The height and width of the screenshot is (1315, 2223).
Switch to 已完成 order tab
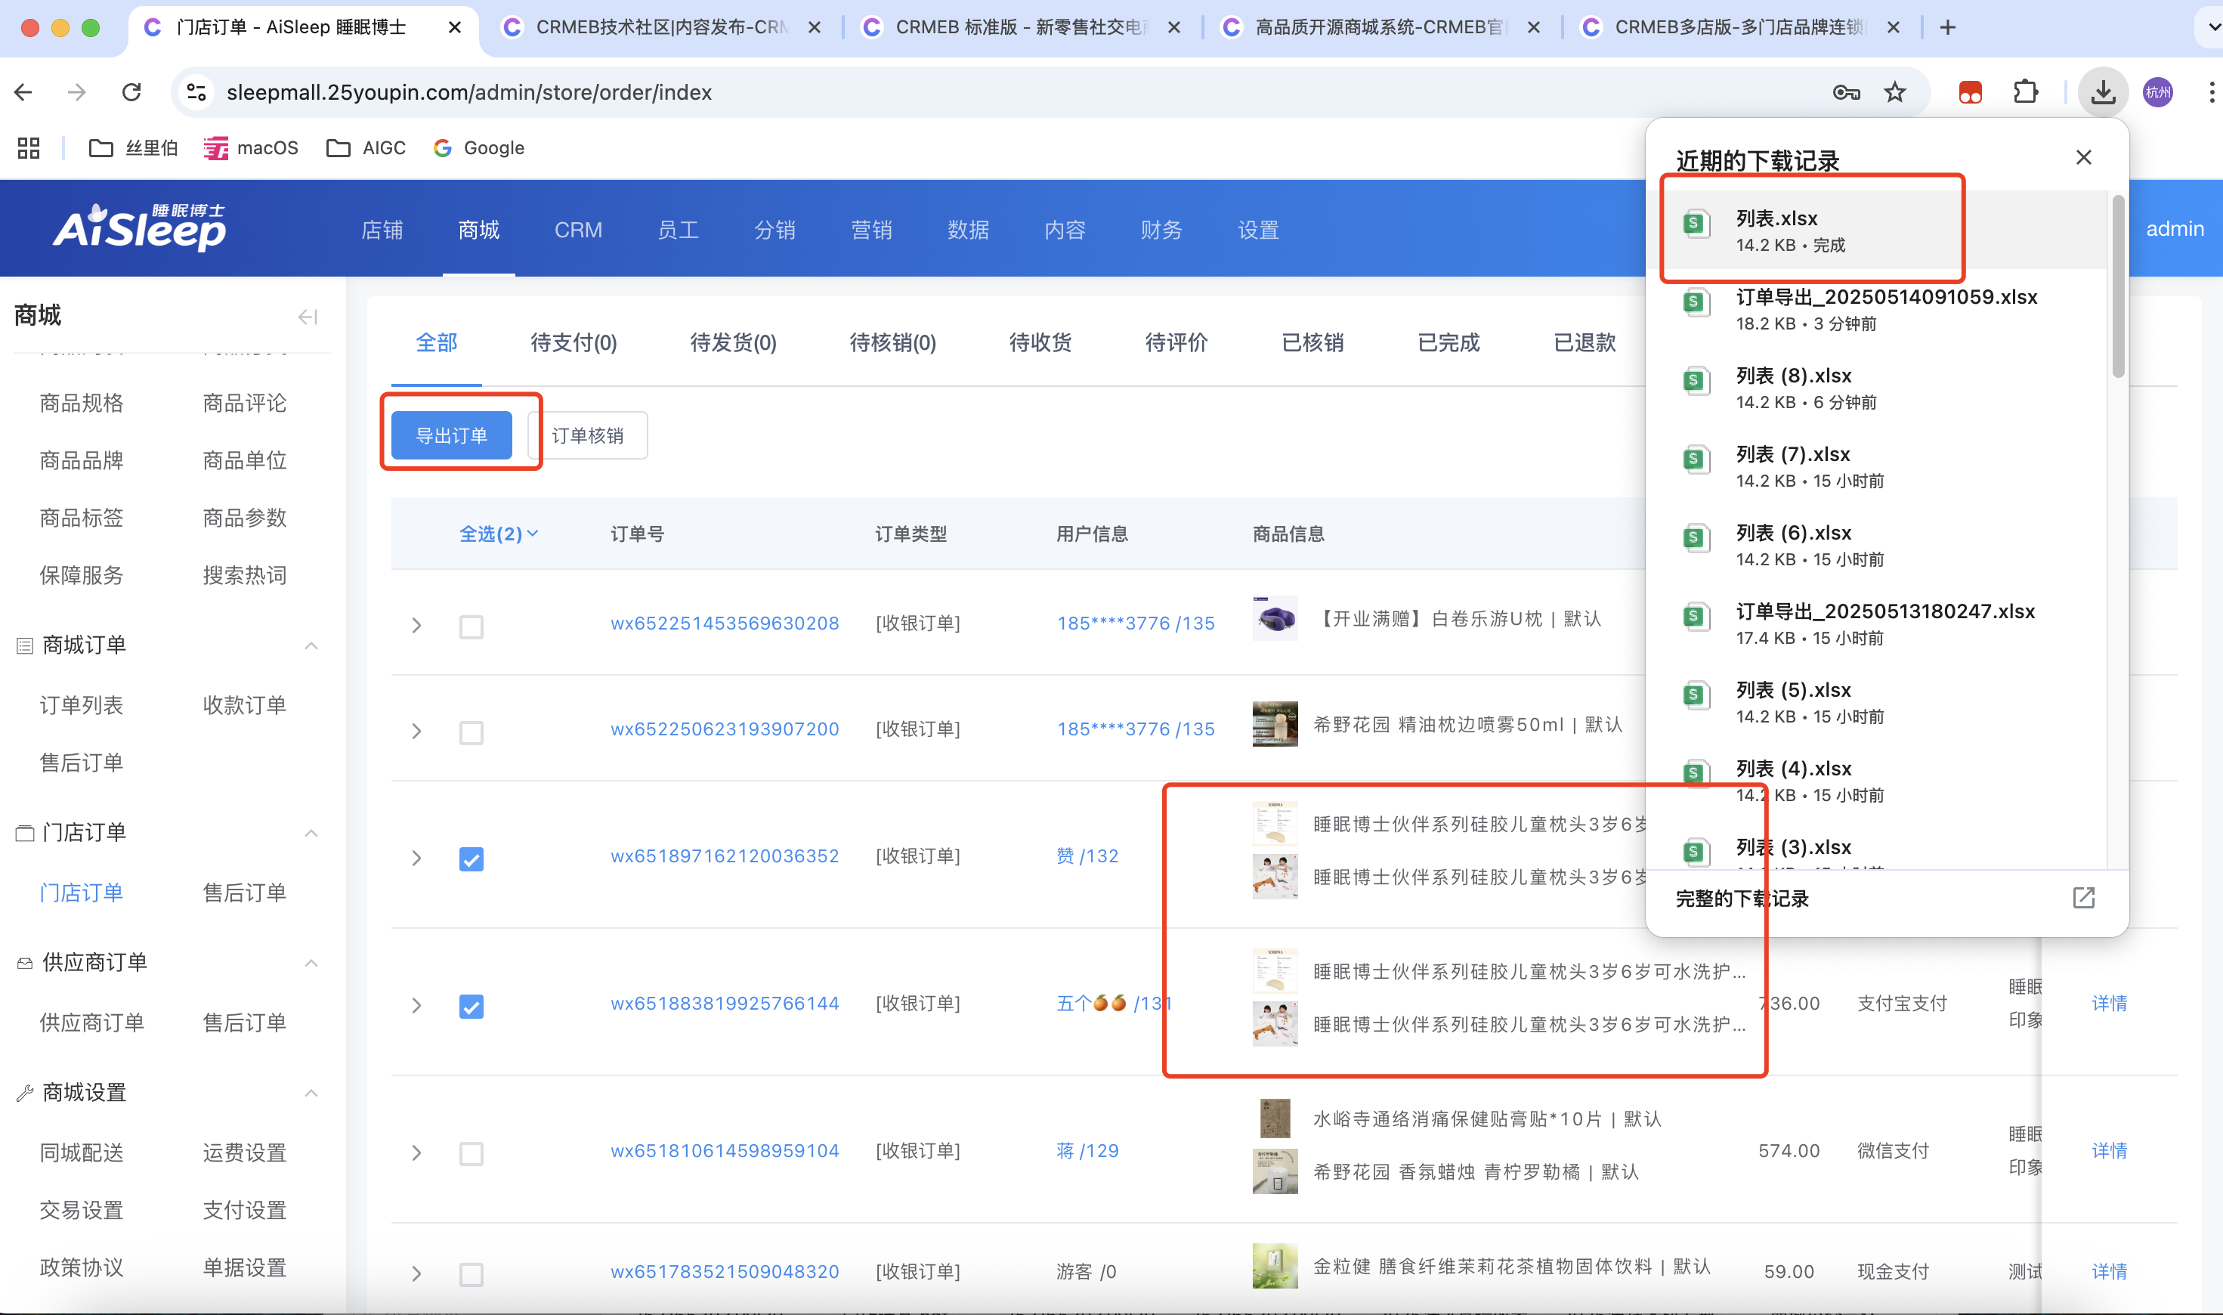[1449, 343]
